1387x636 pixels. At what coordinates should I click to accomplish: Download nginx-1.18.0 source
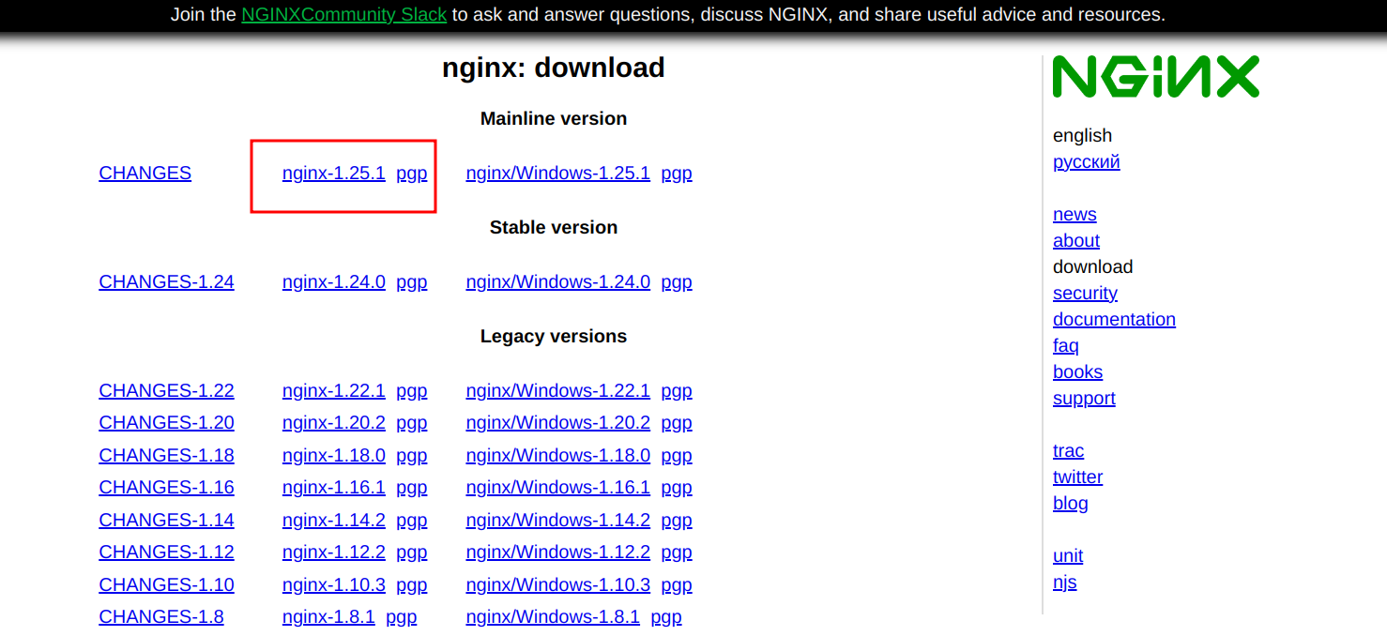point(334,455)
